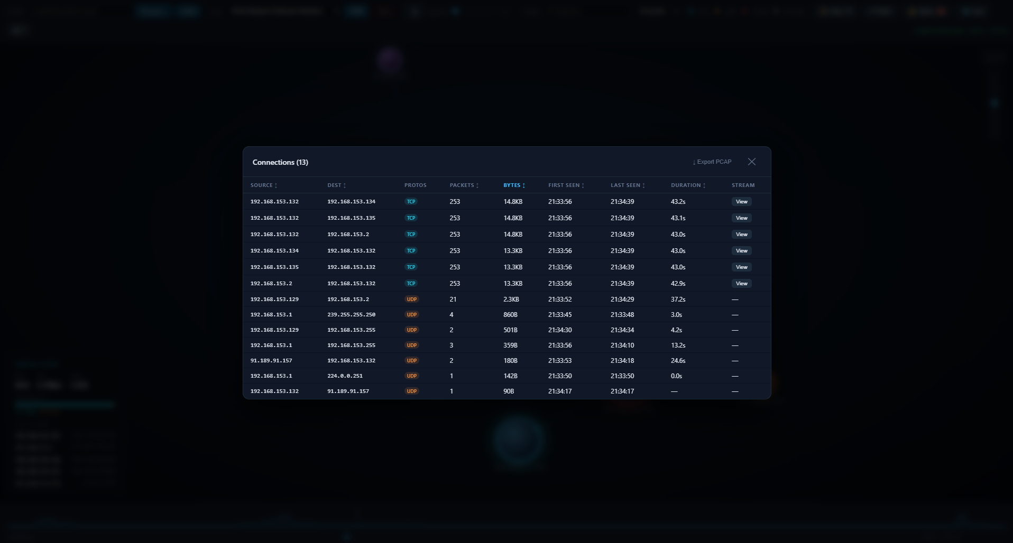Viewport: 1013px width, 543px height.
Task: Click the packet count 21
Action: (453, 299)
